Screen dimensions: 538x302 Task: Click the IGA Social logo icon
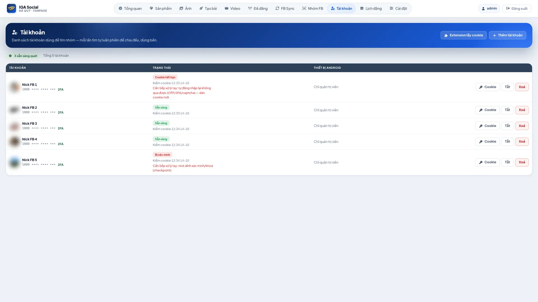(x=11, y=8)
